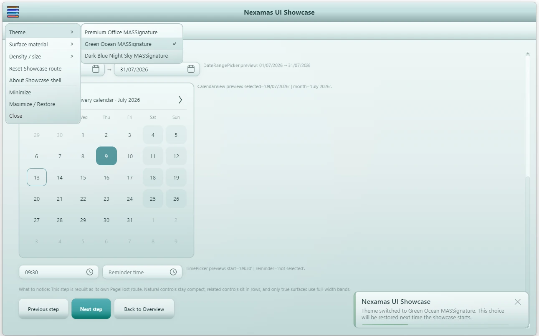Dismiss the Nexamas UI Showcase notification

click(518, 302)
